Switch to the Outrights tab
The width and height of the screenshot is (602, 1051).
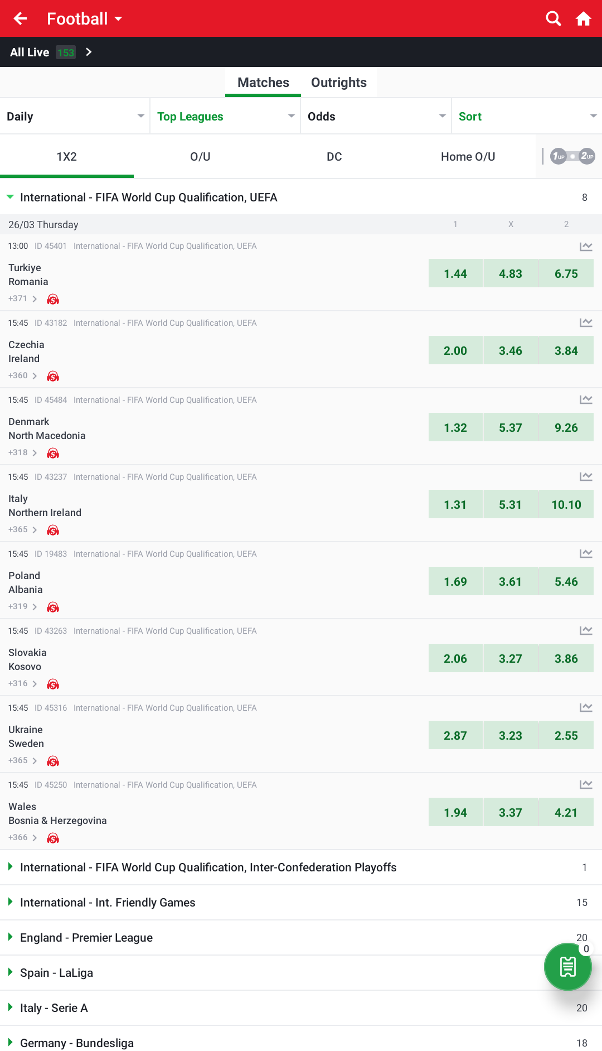[x=338, y=82]
